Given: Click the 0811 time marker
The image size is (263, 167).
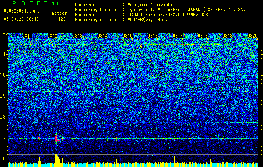Looking at the screenshot, I should pyautogui.click(x=27, y=36).
